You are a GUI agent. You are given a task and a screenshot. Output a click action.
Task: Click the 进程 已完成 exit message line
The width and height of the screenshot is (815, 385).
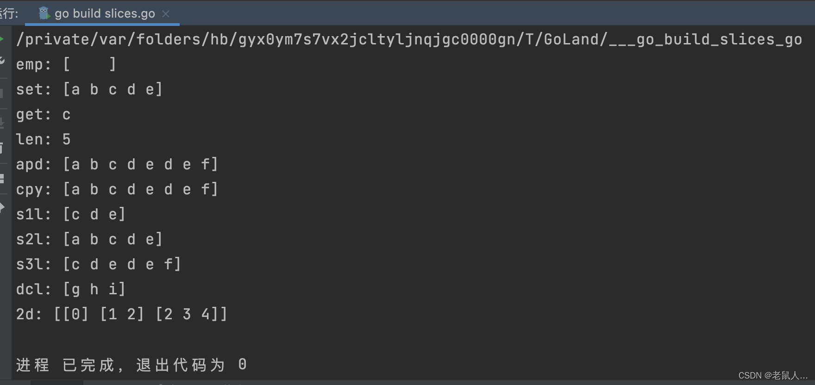click(131, 365)
